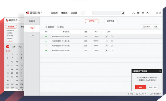Click green check status of first row
This screenshot has width=166, height=101.
(46, 37)
